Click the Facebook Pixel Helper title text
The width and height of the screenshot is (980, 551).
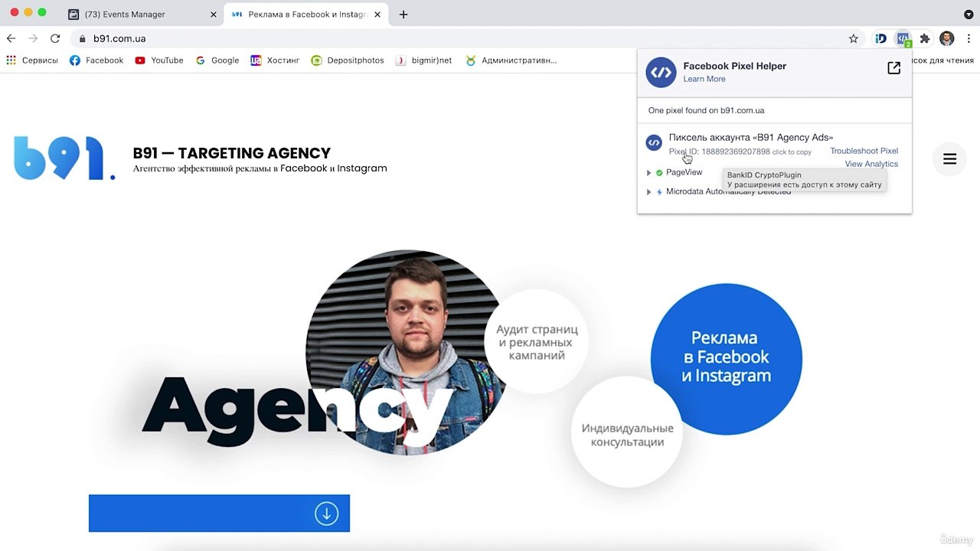[735, 66]
